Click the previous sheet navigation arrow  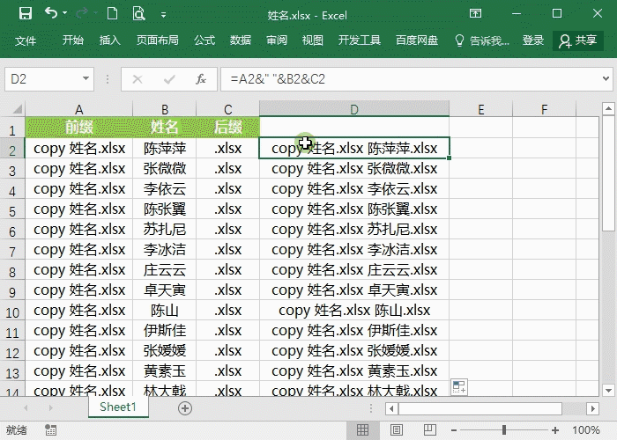click(26, 408)
